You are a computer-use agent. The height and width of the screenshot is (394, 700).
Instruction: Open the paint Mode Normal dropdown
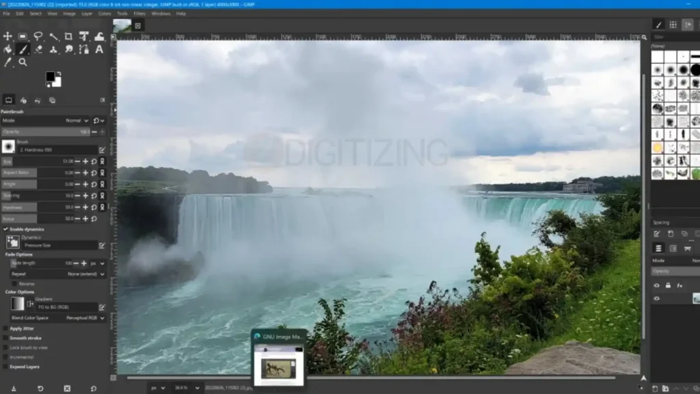[77, 120]
